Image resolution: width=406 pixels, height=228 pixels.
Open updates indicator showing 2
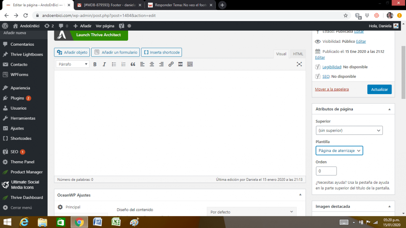coord(49,26)
